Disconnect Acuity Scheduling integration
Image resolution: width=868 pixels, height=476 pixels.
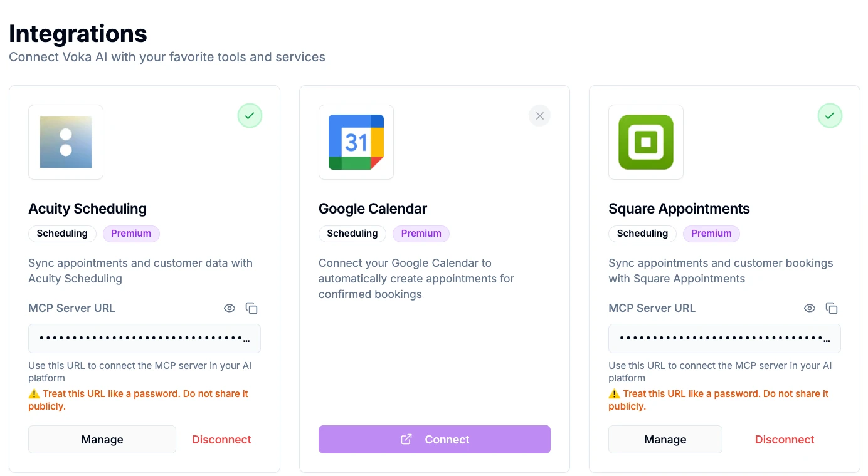(221, 440)
